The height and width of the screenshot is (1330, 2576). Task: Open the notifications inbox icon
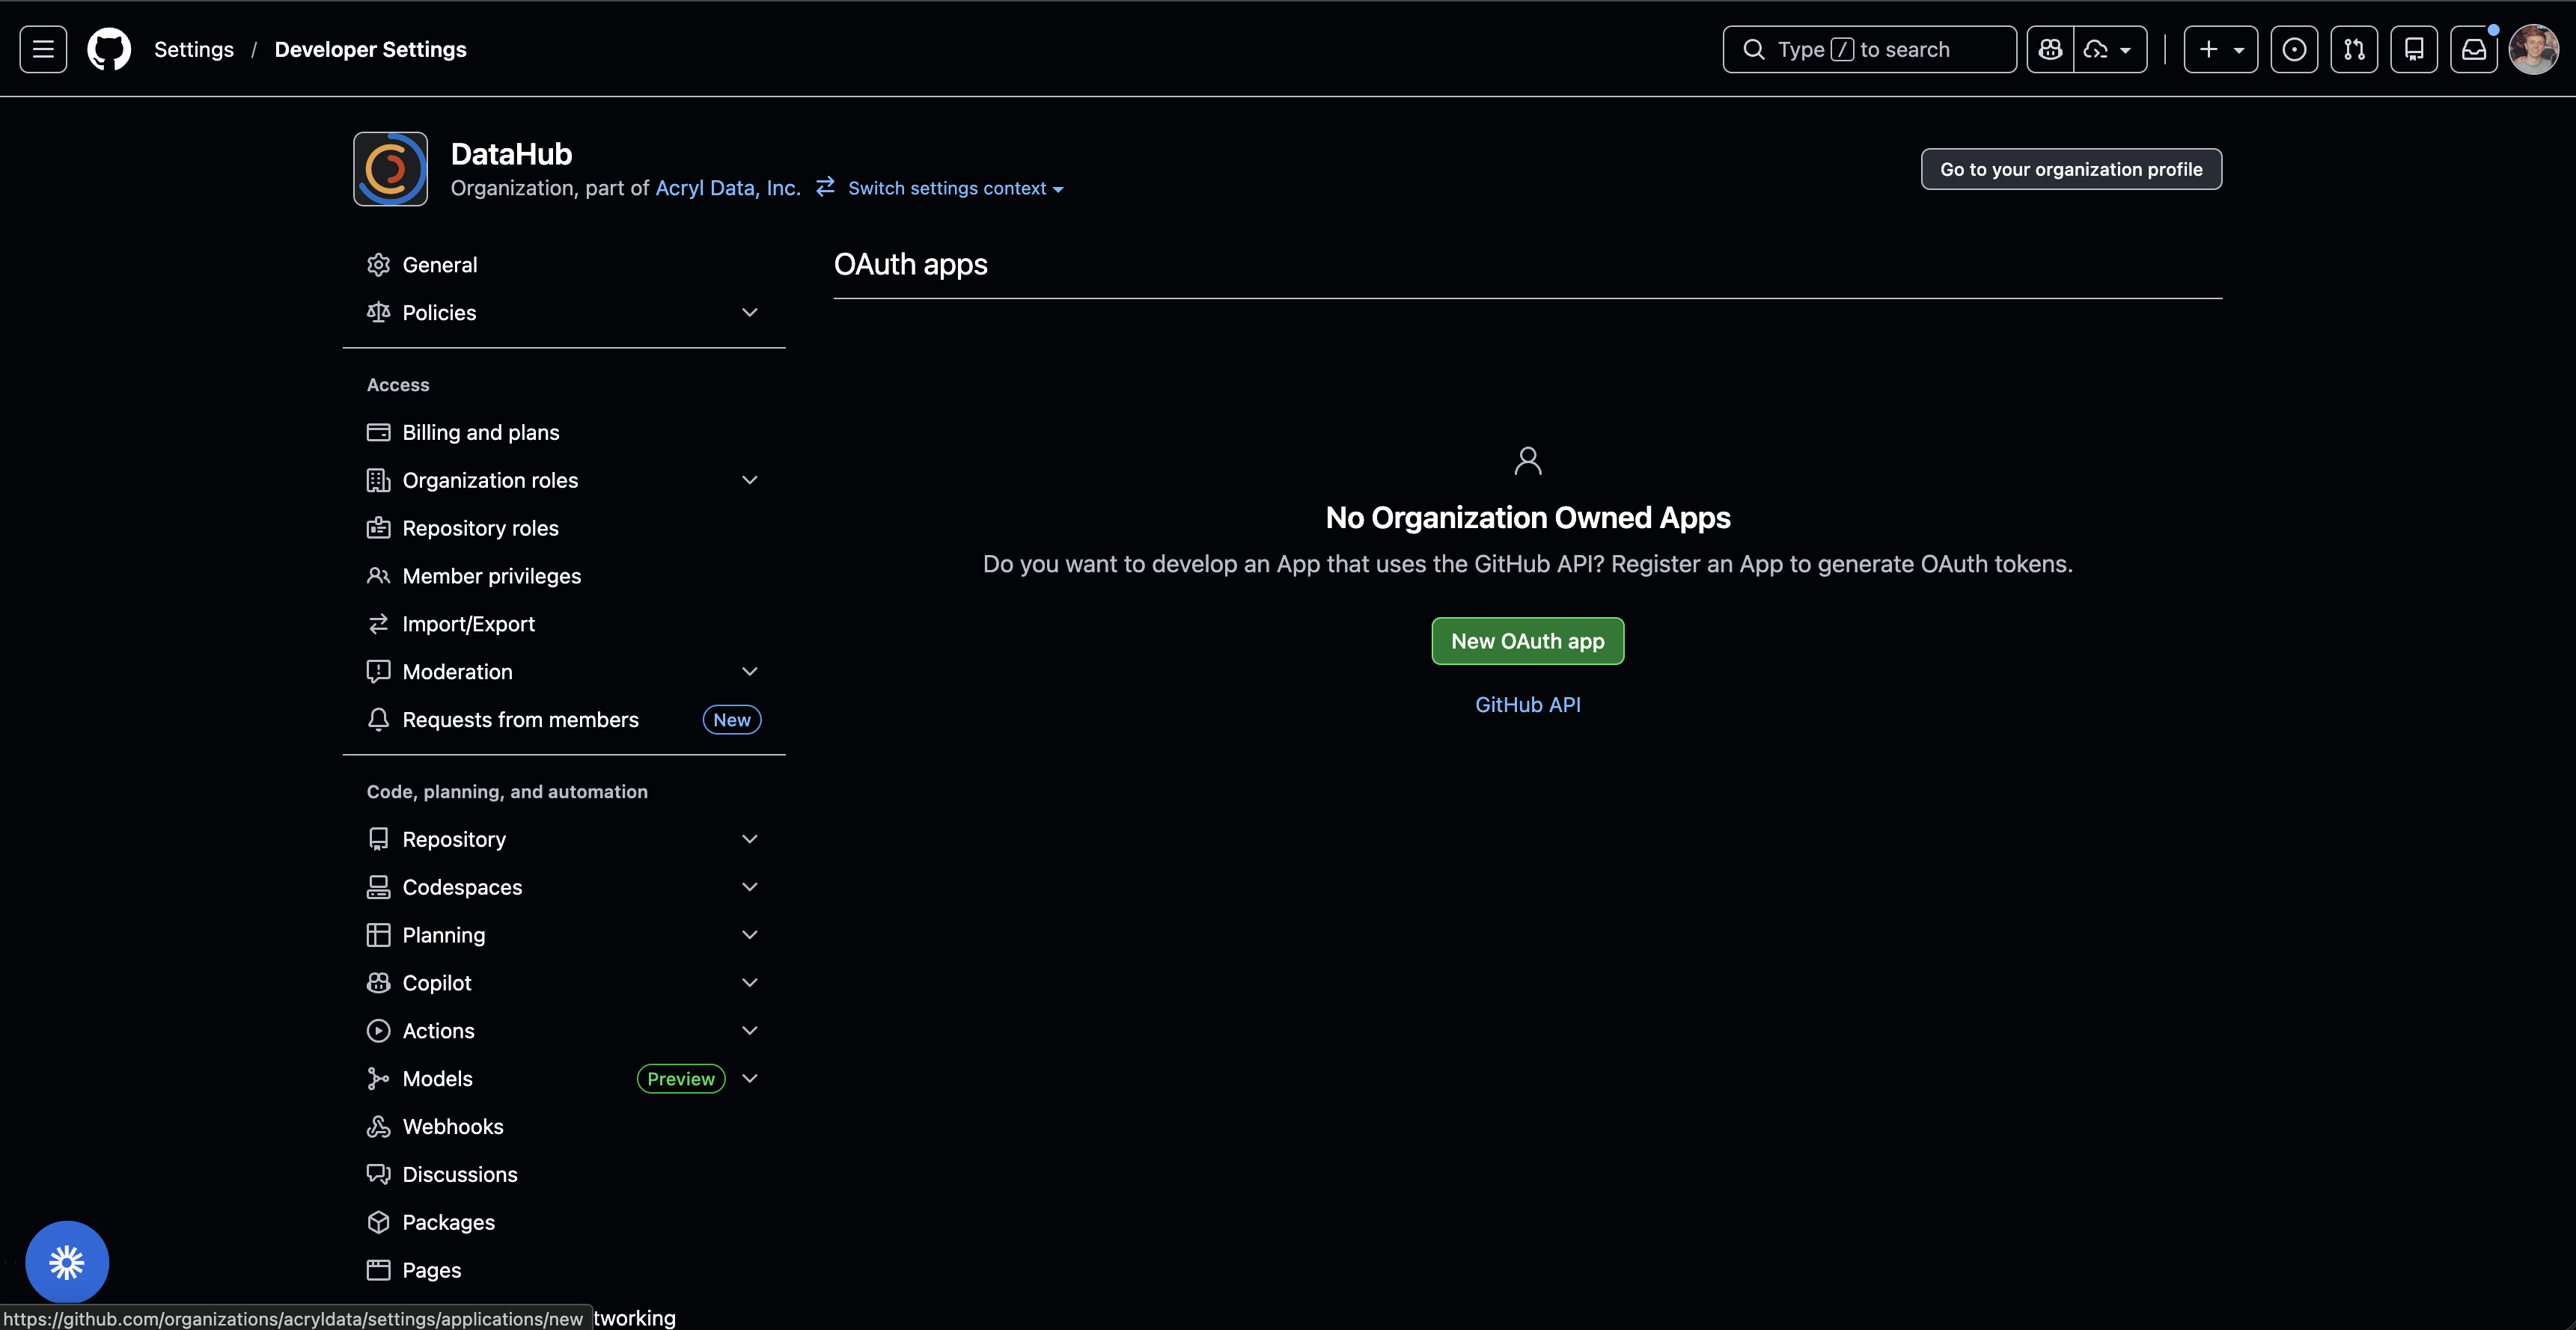[2474, 49]
